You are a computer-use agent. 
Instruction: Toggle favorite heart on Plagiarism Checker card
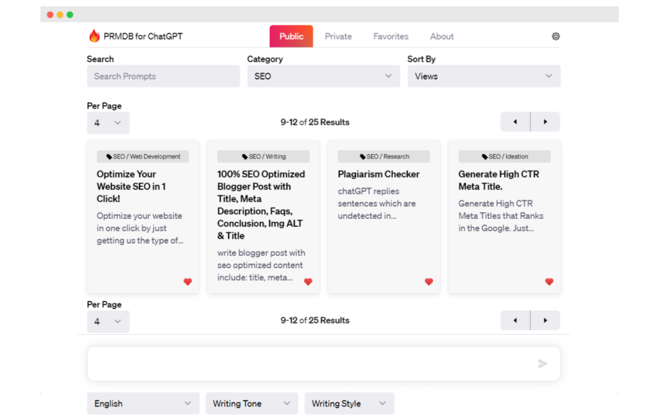[429, 282]
